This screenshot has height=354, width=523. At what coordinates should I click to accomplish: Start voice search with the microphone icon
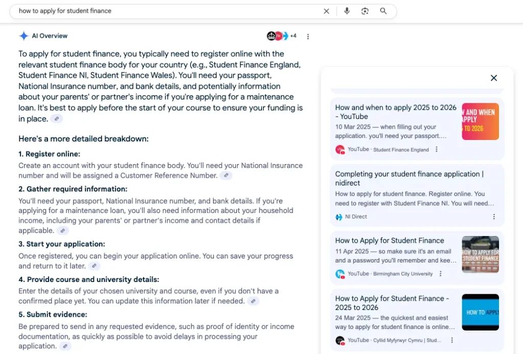pyautogui.click(x=347, y=11)
